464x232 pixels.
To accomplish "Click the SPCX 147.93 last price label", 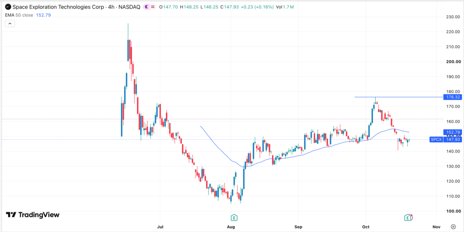I will click(445, 140).
